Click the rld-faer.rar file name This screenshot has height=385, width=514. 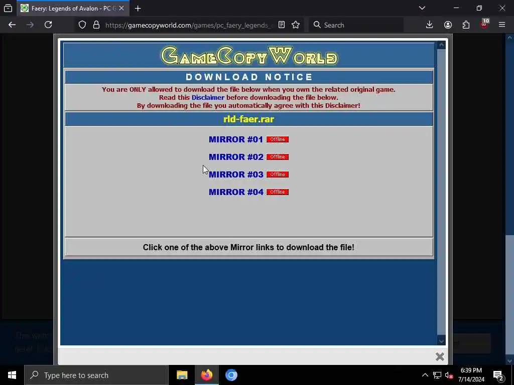(x=248, y=119)
